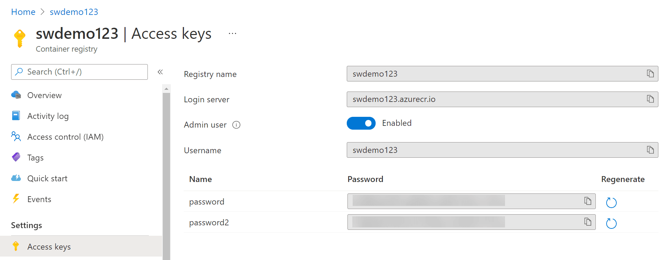Click the Name column header

coord(200,179)
